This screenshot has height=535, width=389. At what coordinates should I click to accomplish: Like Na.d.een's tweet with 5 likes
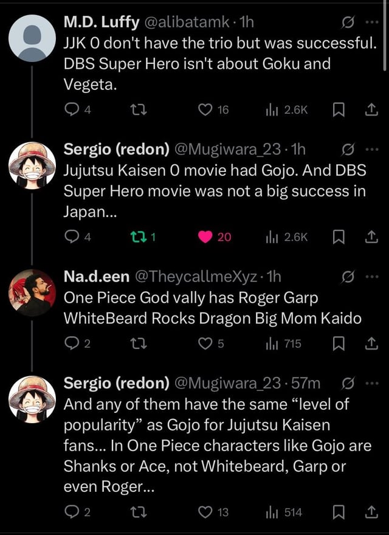pos(206,343)
